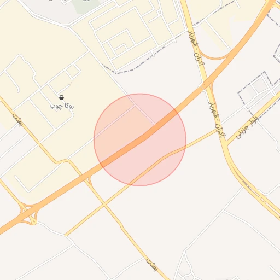Click the center of the red highlighted circle
Viewport: 280px width, 280px height.
[x=140, y=139]
